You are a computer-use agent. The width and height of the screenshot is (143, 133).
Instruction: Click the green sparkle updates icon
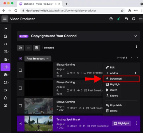tap(119, 19)
